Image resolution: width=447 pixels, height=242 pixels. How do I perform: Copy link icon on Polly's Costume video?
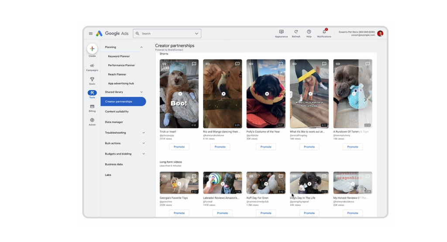[x=251, y=64]
